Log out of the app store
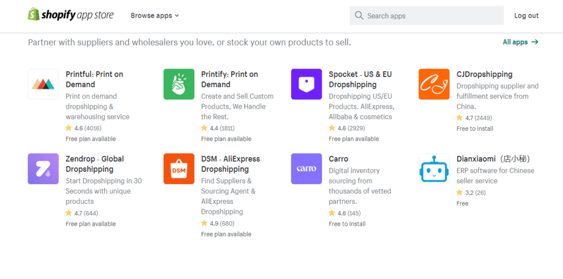This screenshot has width=563, height=279. (x=526, y=16)
